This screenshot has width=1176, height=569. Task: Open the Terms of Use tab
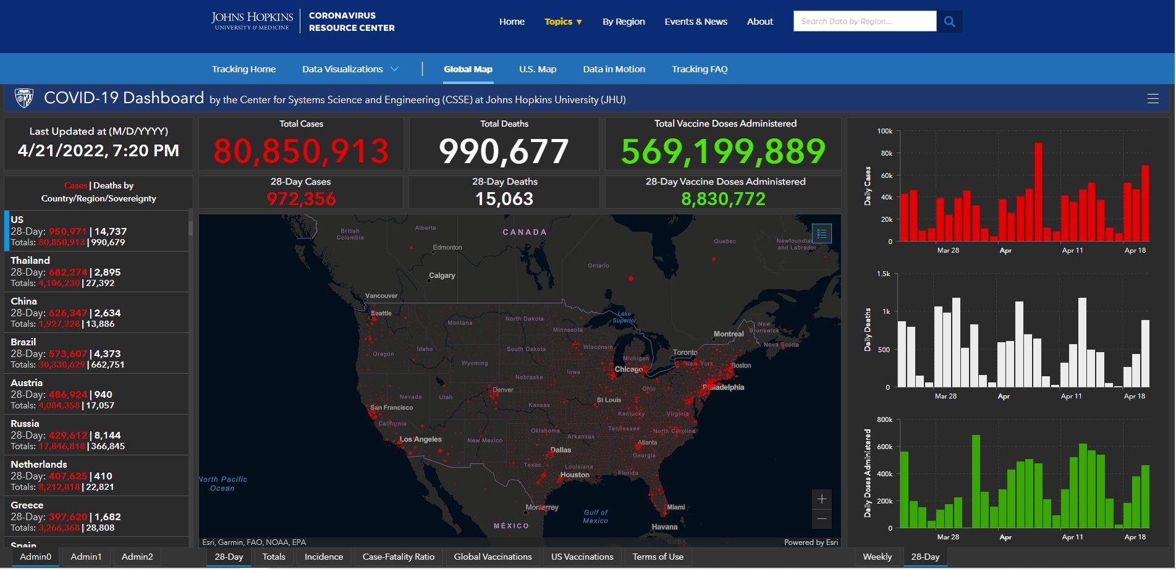tap(658, 557)
